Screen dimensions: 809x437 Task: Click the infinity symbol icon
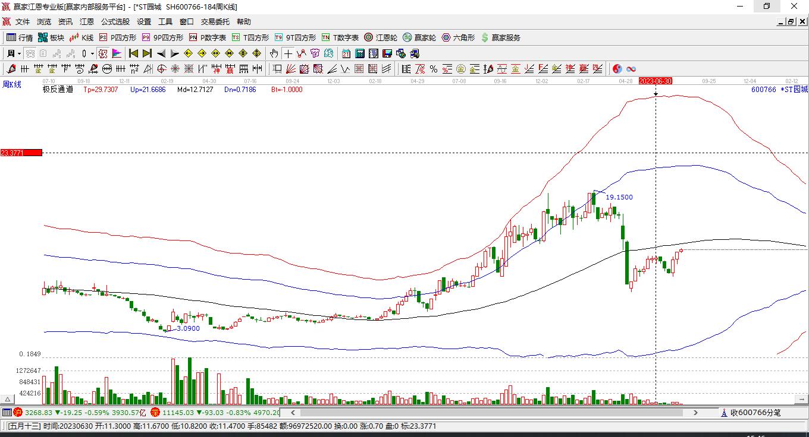632,69
